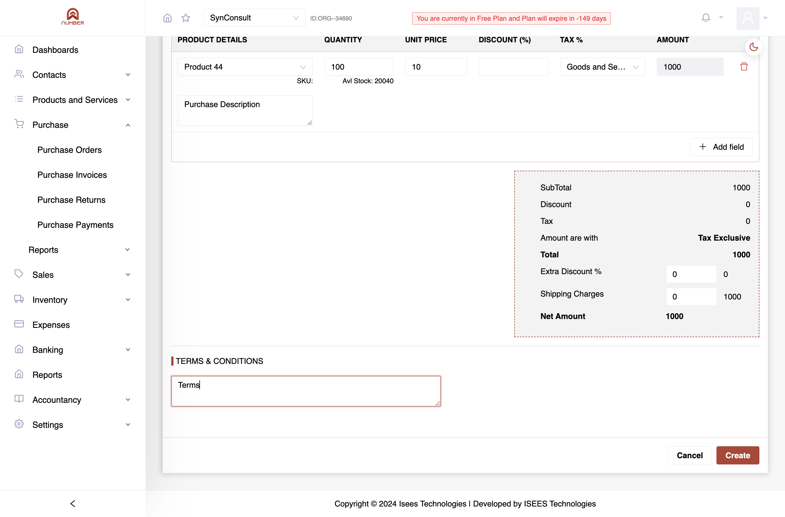Expand the Banking menu chevron
Viewport: 785px width, 517px height.
[x=128, y=349]
